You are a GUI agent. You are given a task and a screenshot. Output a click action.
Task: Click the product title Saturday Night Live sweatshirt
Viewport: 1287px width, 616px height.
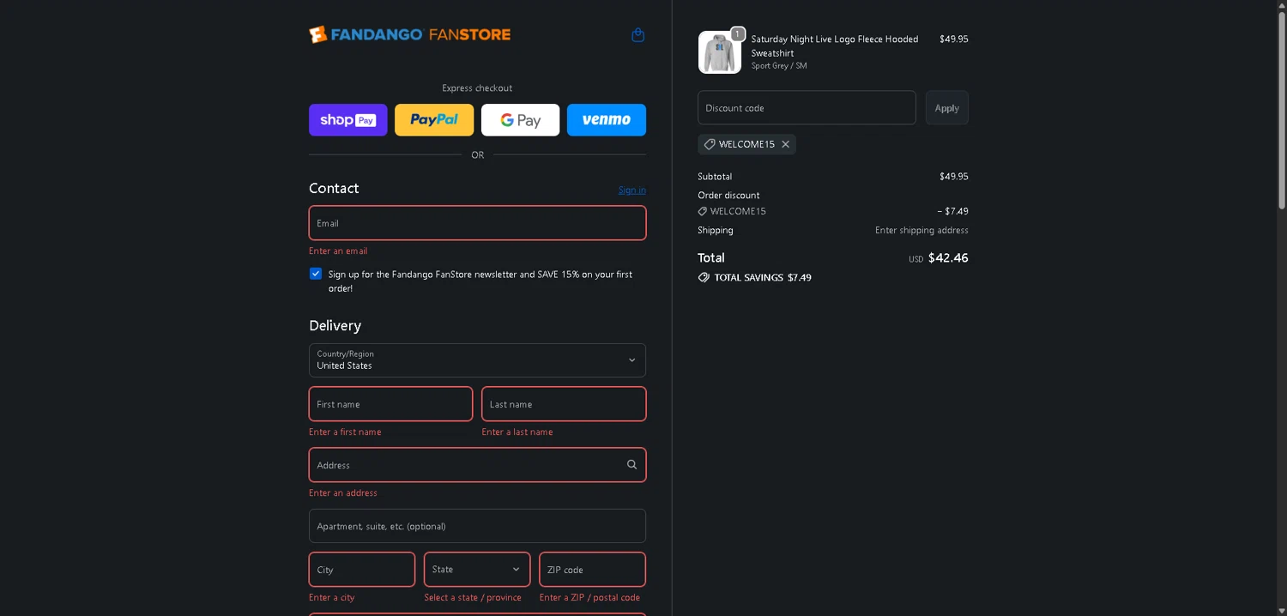[x=835, y=45]
